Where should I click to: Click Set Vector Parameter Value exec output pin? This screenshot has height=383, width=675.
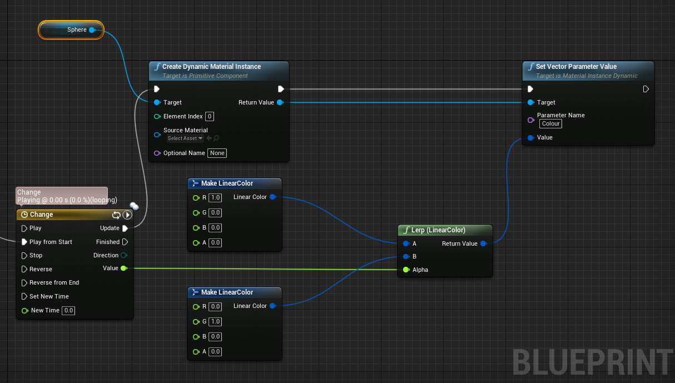pos(646,89)
